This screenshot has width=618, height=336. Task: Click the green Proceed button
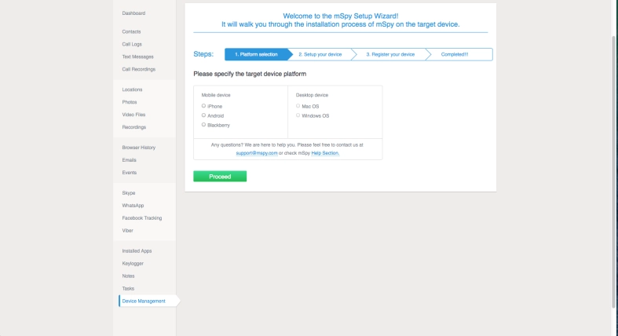pyautogui.click(x=220, y=177)
